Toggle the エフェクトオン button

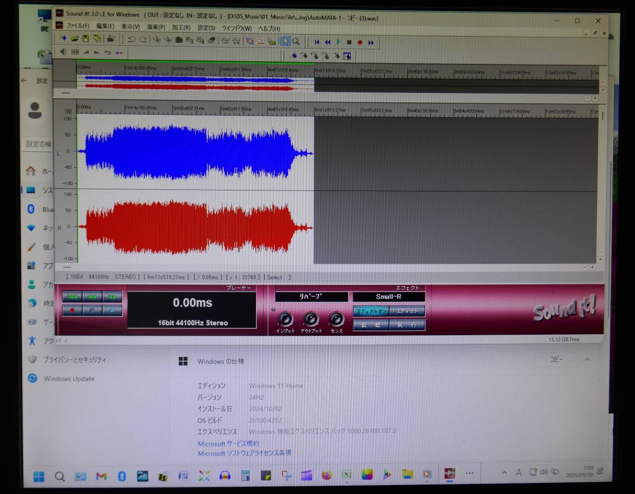click(371, 311)
